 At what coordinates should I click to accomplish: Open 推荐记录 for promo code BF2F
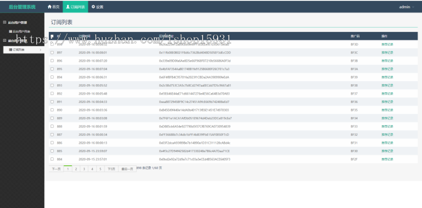(387, 159)
